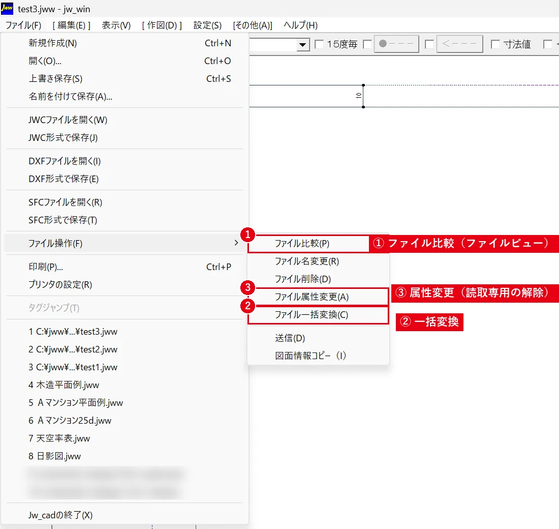This screenshot has height=529, width=559.
Task: Toggle the 寸法値 checkbox
Action: [x=495, y=44]
